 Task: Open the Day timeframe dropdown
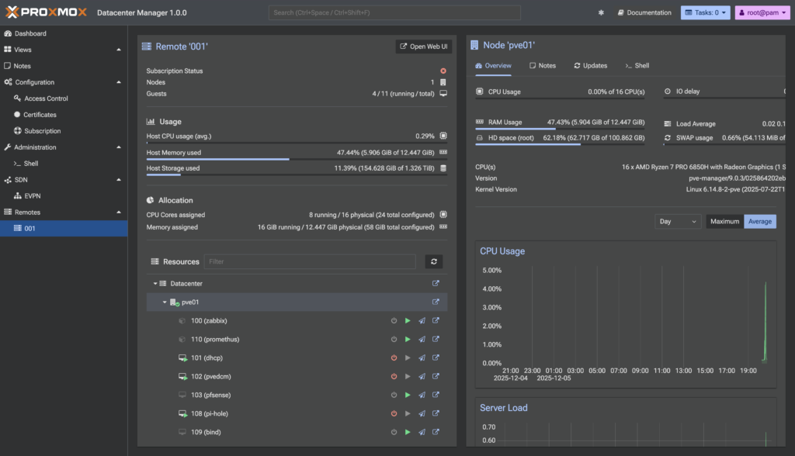coord(678,222)
